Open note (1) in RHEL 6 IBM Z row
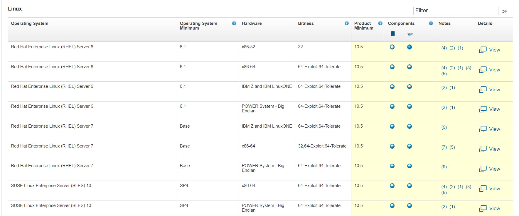Viewport: 519px width, 216px height. 452,88
